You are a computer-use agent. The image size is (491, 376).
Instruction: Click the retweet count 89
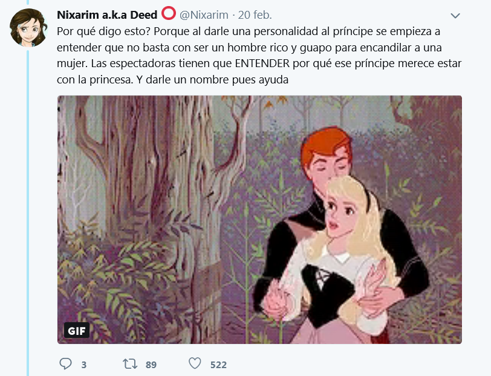coord(151,365)
